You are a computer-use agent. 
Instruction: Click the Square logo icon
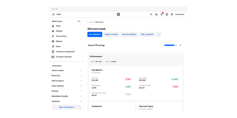click(x=118, y=14)
